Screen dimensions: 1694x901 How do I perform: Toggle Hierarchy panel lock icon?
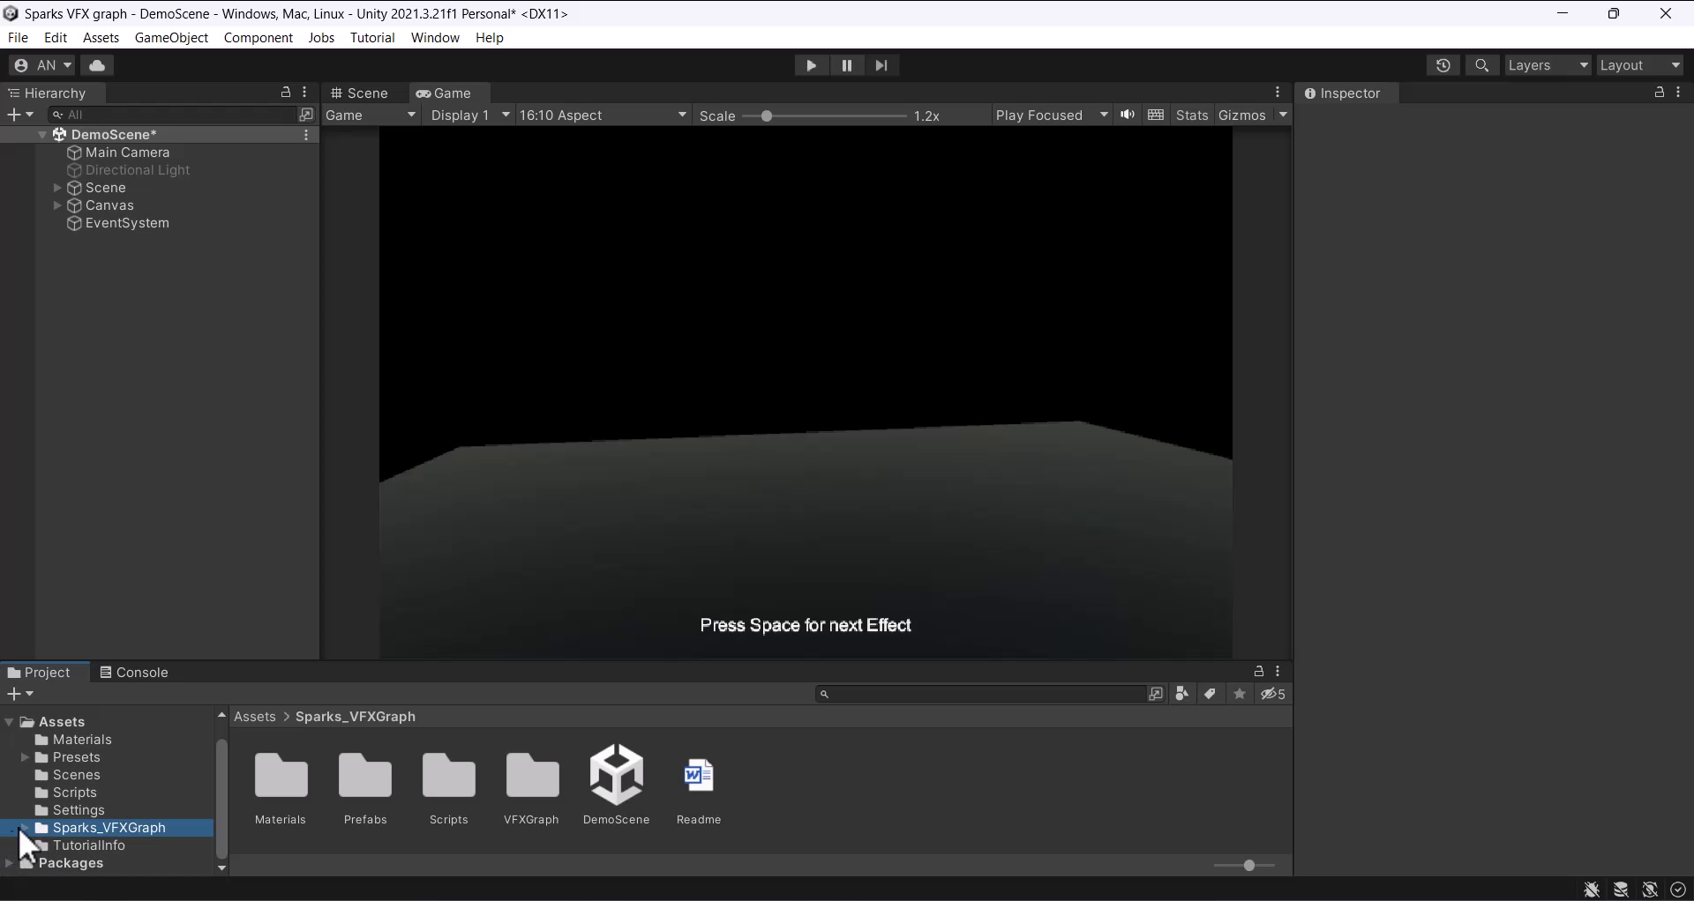point(286,93)
